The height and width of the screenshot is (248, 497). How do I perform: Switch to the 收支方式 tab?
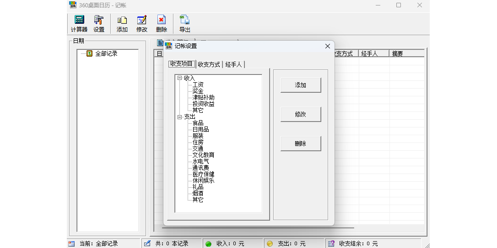pyautogui.click(x=209, y=64)
